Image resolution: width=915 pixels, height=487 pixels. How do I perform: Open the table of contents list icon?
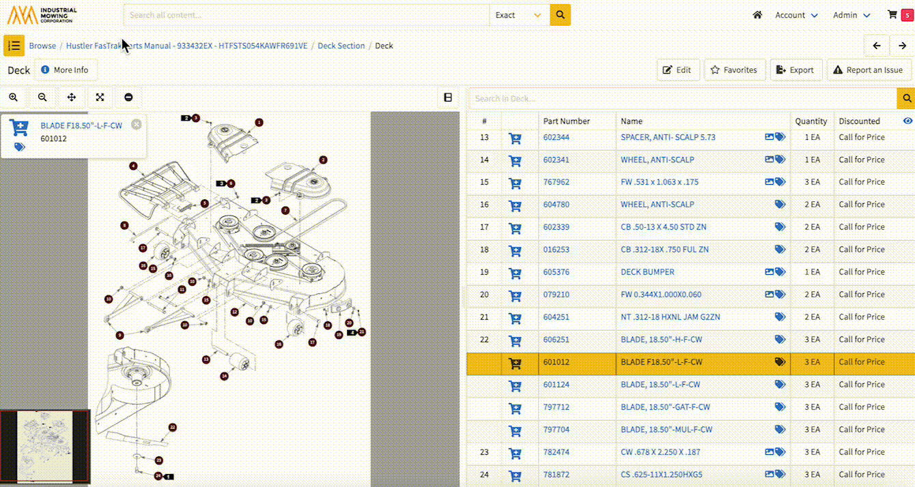(x=14, y=46)
